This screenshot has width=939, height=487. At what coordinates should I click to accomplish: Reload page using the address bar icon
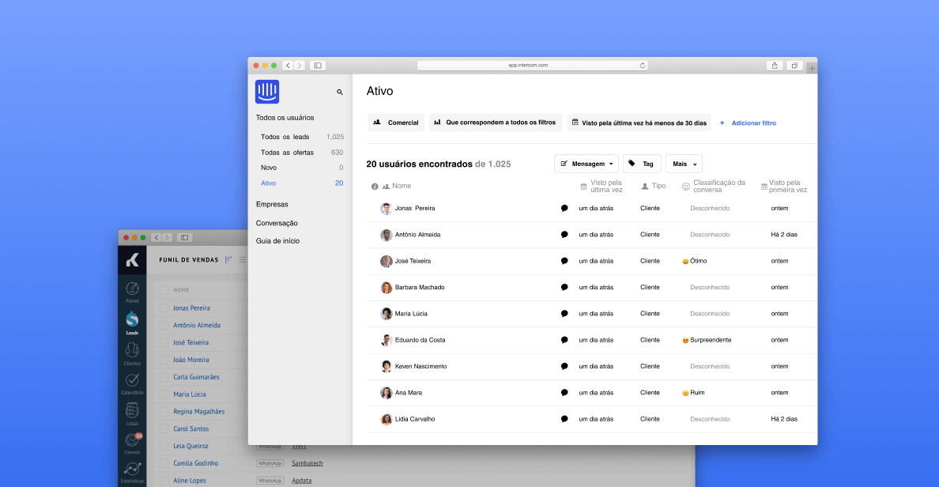[643, 66]
